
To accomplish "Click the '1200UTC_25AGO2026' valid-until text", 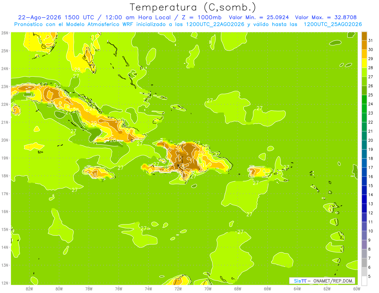I will pyautogui.click(x=333, y=24).
